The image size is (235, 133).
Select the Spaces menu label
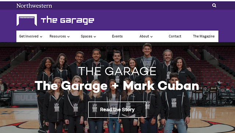coord(87,36)
